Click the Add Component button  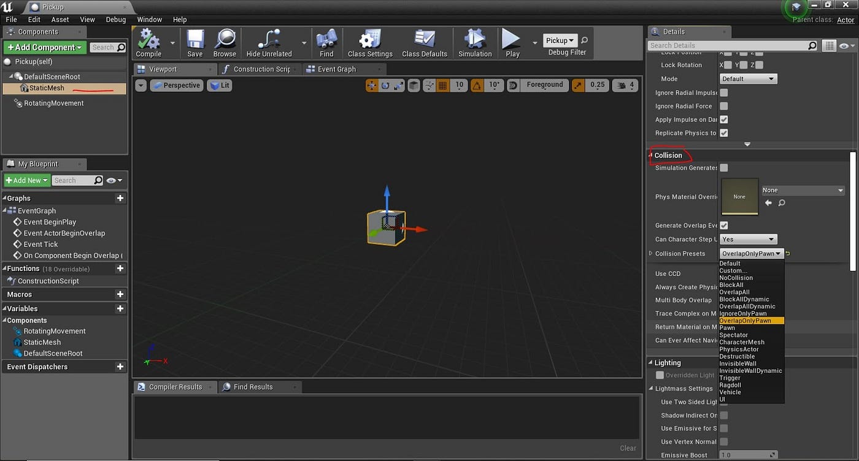[x=44, y=47]
